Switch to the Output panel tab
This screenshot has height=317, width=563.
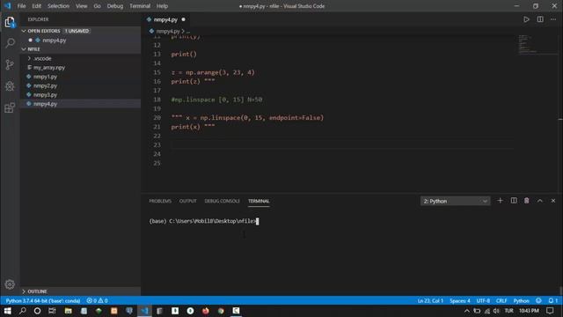(187, 201)
